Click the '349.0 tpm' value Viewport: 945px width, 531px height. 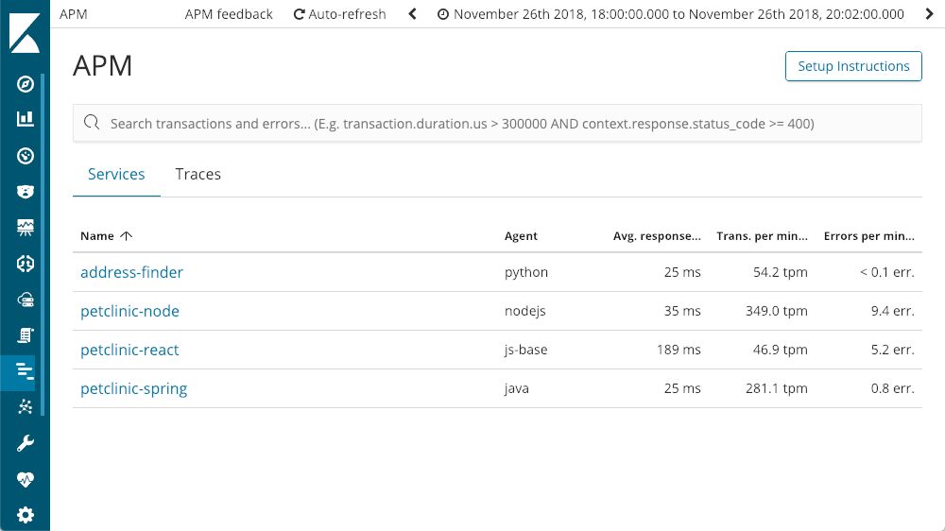776,311
